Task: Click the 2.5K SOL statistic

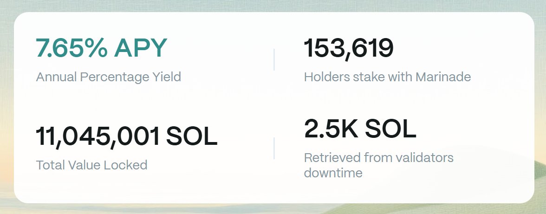Action: (360, 129)
